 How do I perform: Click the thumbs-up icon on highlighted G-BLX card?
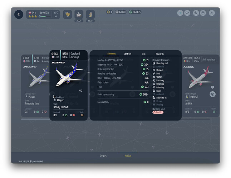pyautogui.click(x=66, y=115)
